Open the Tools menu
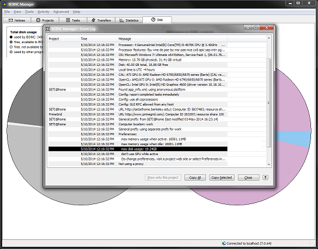 29,12
